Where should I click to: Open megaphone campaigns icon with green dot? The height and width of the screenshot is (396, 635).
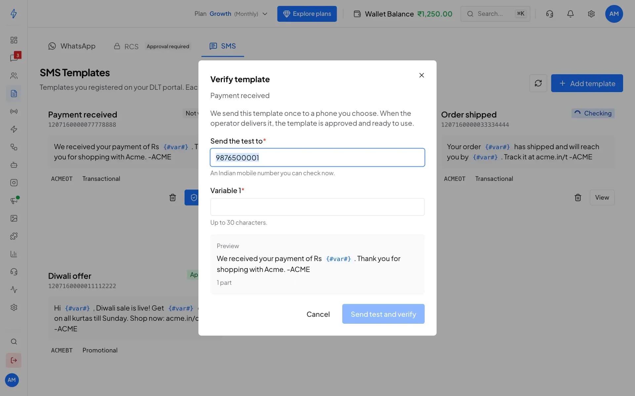(x=14, y=200)
